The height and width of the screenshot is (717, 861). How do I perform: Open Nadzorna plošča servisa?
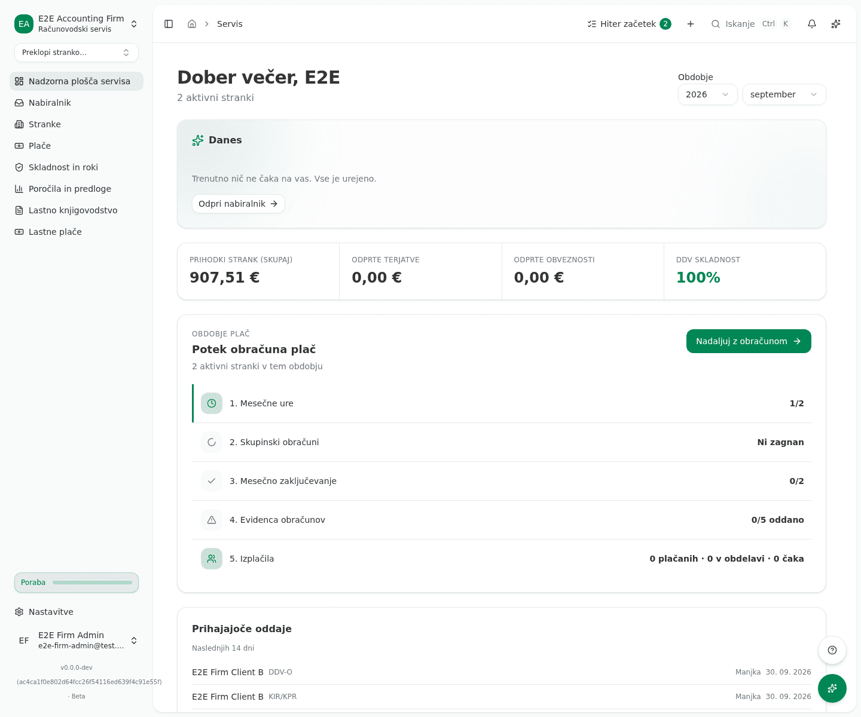tap(77, 81)
